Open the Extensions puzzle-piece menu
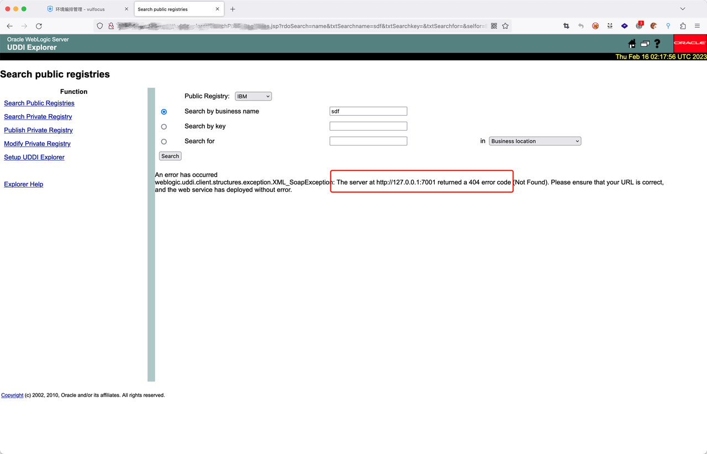Viewport: 707px width, 454px height. point(683,26)
